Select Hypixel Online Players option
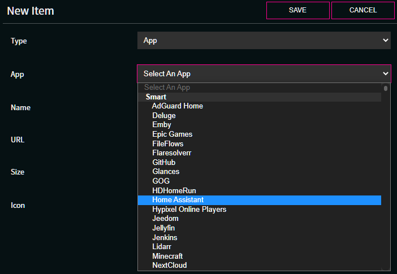Image resolution: width=397 pixels, height=274 pixels. pyautogui.click(x=259, y=210)
